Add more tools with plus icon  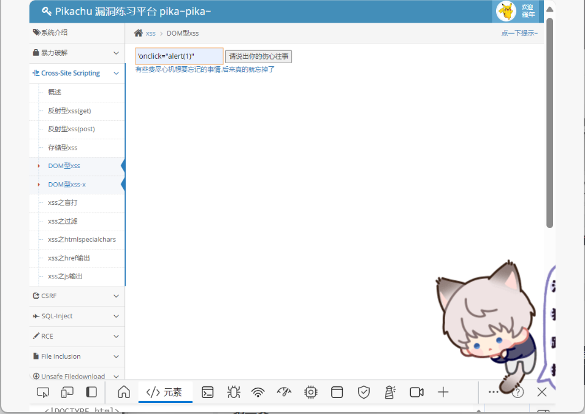click(x=443, y=393)
